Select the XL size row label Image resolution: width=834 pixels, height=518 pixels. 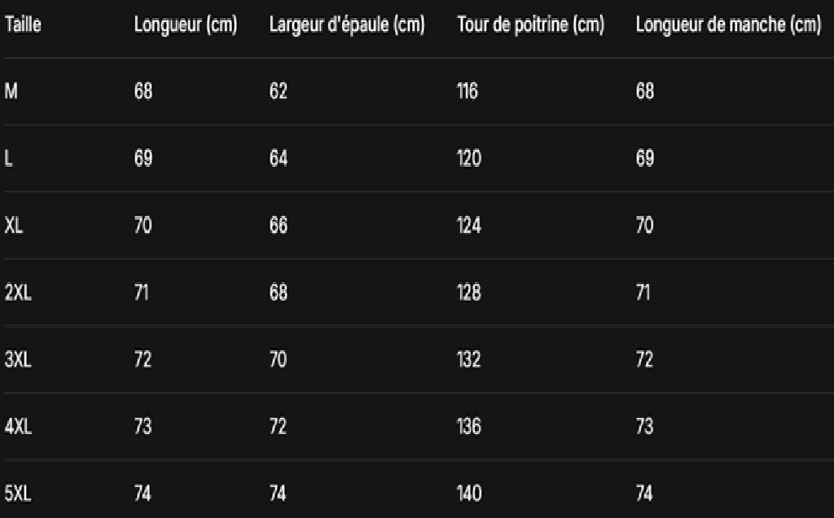tap(14, 226)
